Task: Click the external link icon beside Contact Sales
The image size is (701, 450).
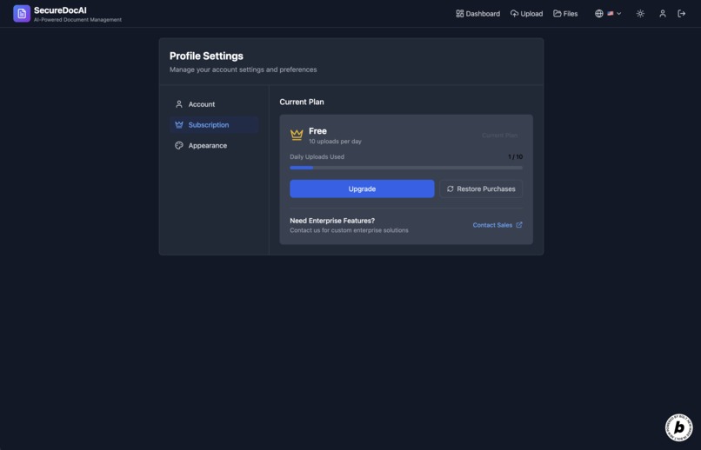Action: tap(519, 225)
